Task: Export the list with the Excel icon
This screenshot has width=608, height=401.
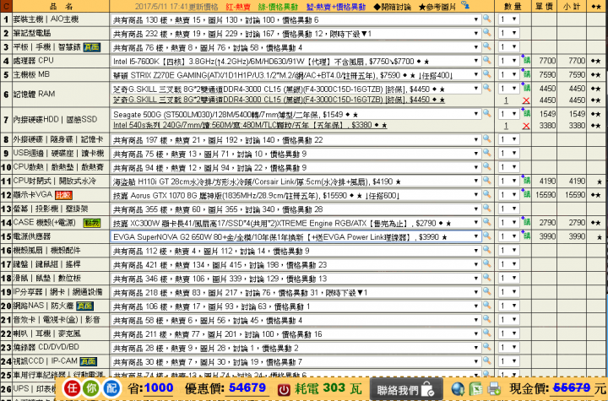Action: [476, 389]
